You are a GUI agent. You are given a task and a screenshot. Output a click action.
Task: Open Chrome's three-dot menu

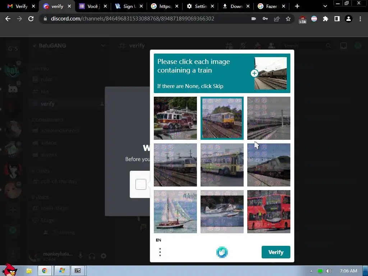[360, 19]
